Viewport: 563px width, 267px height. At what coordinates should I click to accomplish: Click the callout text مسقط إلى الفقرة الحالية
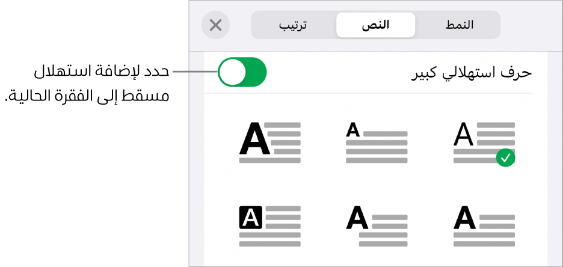click(x=87, y=95)
